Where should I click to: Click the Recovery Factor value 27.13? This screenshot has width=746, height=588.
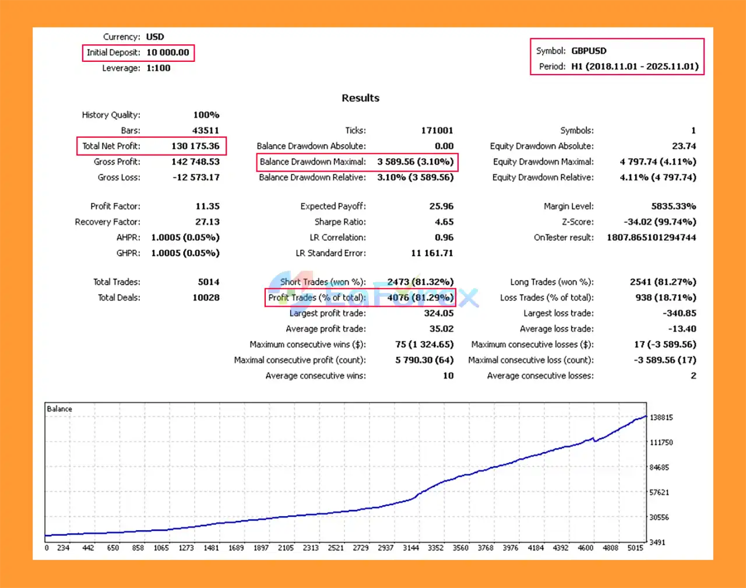pyautogui.click(x=207, y=222)
